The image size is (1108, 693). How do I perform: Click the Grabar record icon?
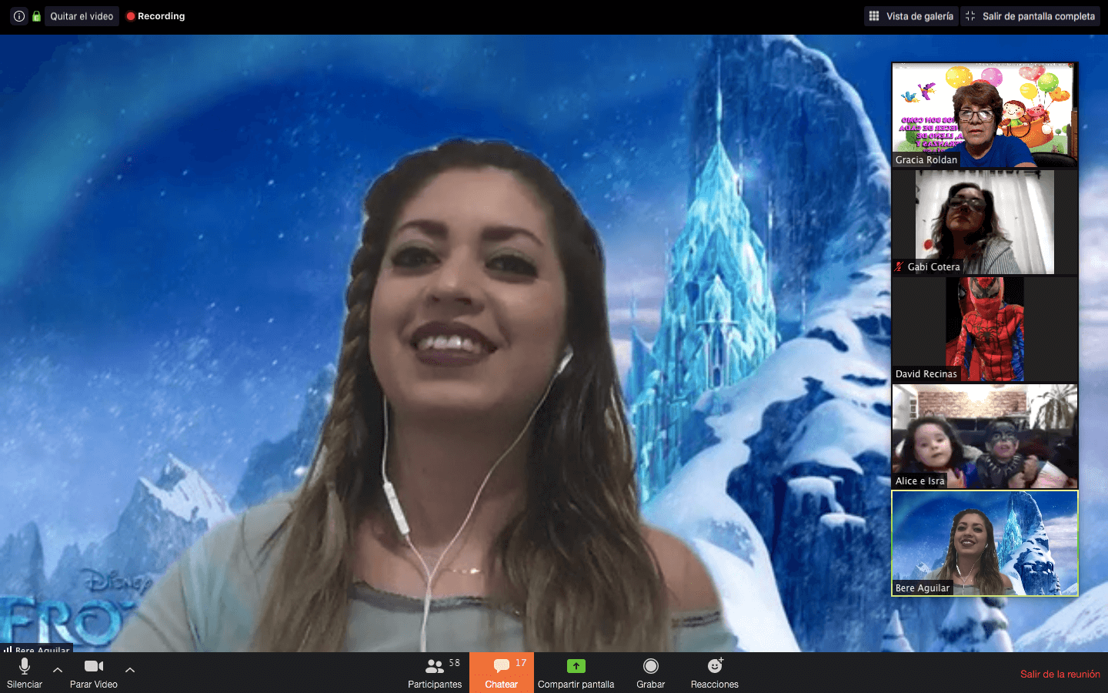651,666
